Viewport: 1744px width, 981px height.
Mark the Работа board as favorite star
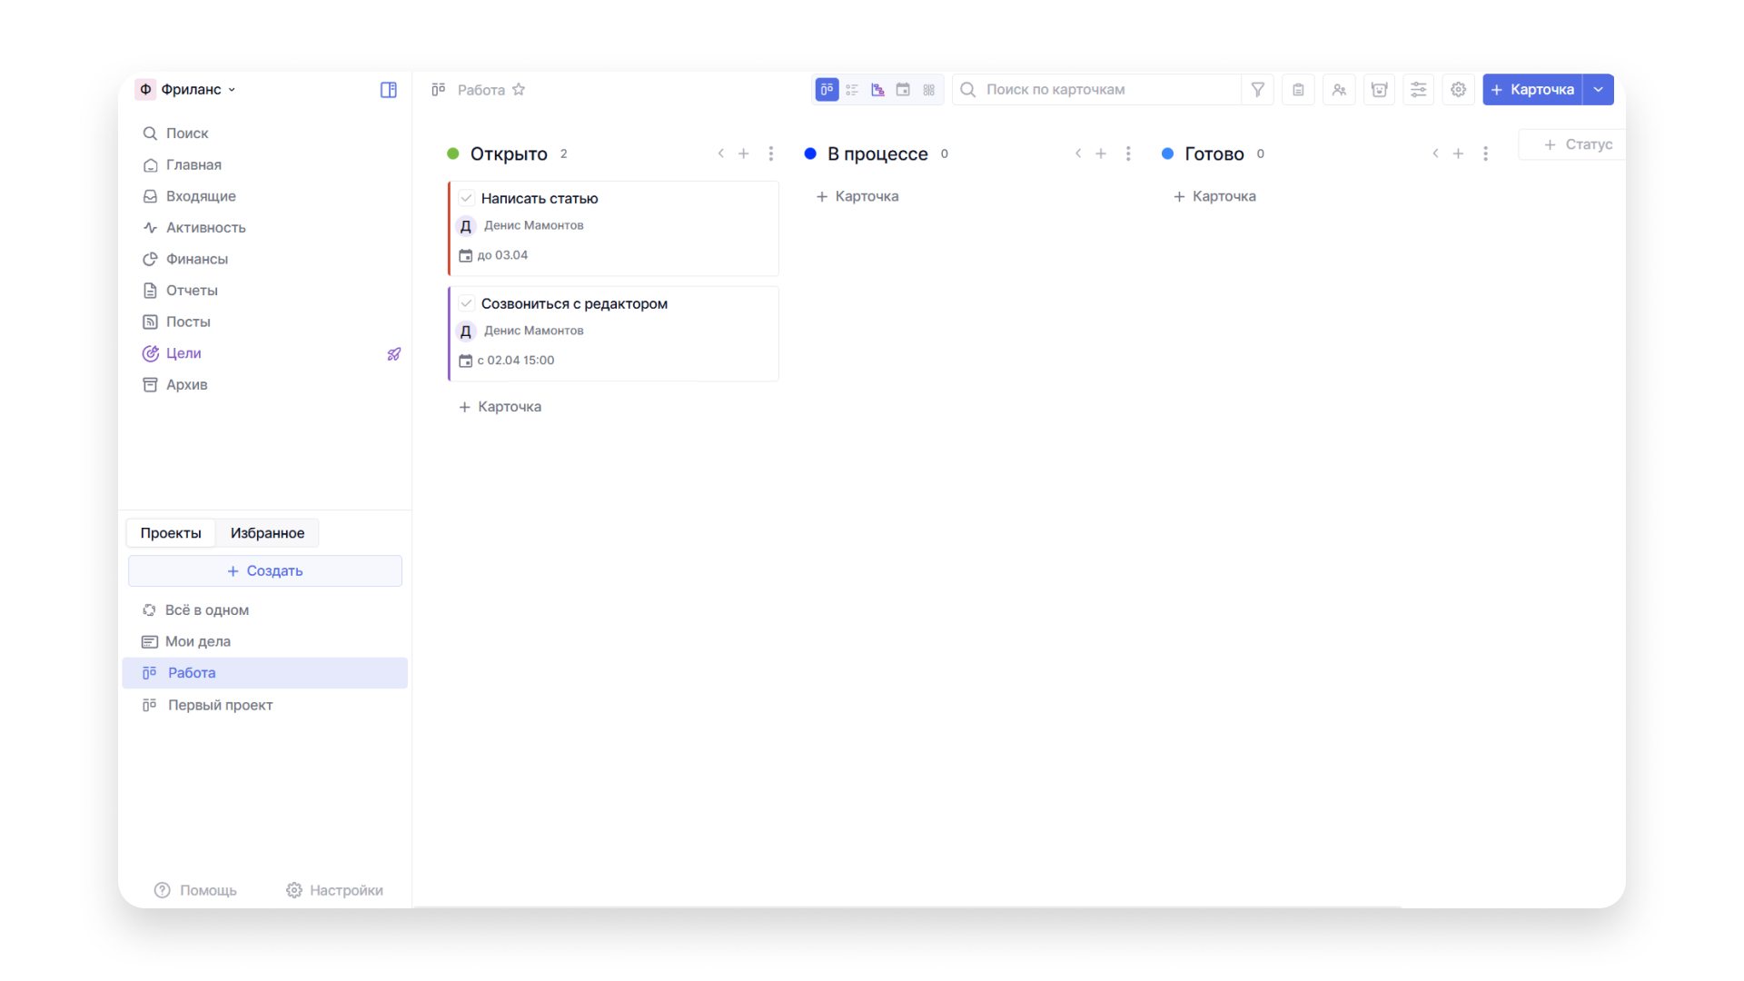519,89
